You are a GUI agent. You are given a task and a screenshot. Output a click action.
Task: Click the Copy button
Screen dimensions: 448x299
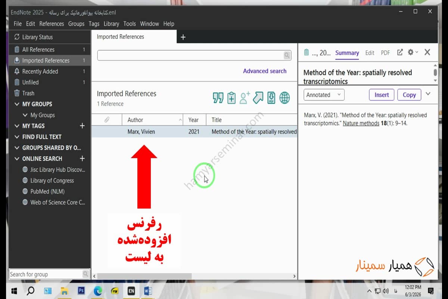click(409, 95)
